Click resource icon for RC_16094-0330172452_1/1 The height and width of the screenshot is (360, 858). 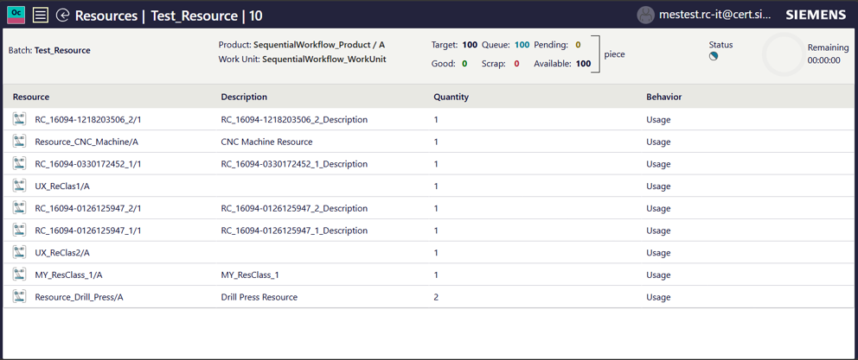(20, 163)
